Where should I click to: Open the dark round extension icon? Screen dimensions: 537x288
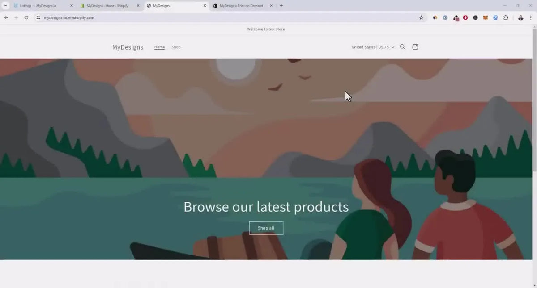(x=475, y=17)
